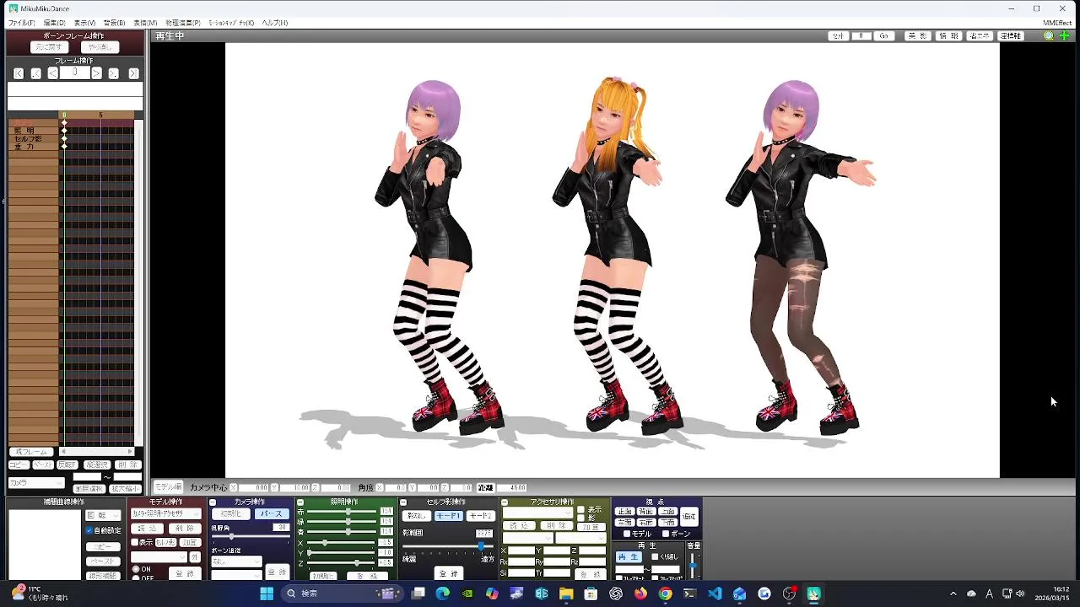Step forward one frame
Screen dimensions: 1080x607
pos(96,73)
